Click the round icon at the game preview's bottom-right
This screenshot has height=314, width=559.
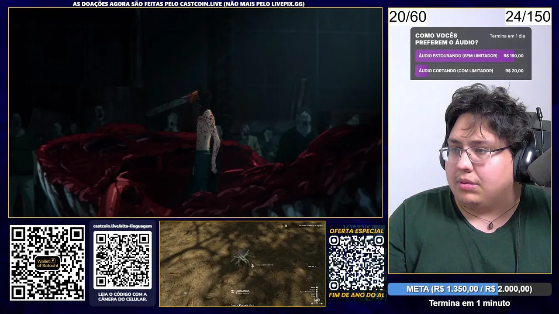[317, 300]
